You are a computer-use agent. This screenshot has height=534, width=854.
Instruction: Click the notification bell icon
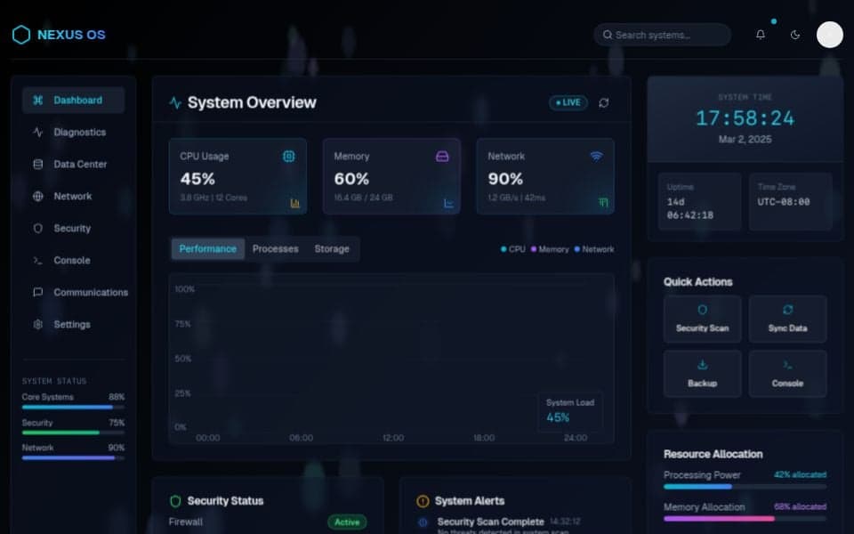760,35
